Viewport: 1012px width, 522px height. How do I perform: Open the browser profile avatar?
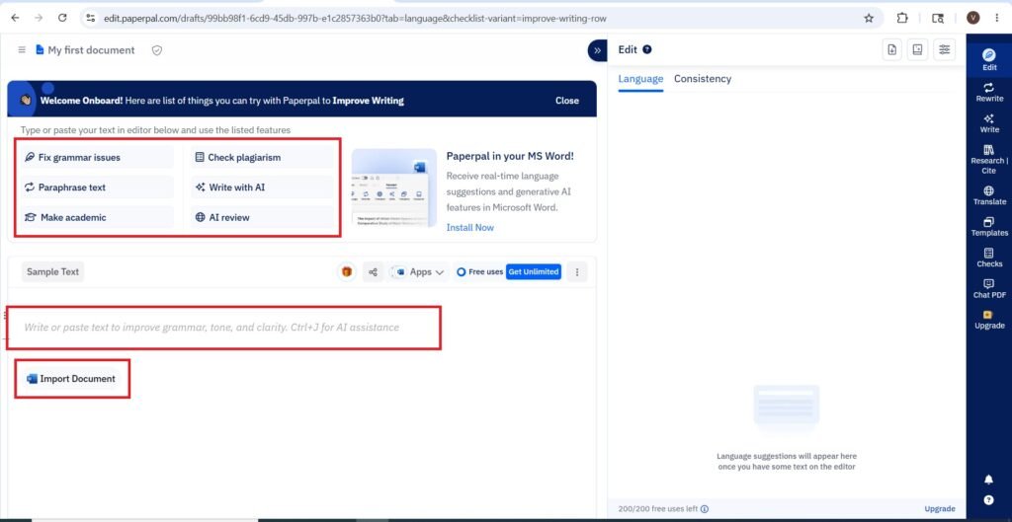(973, 18)
